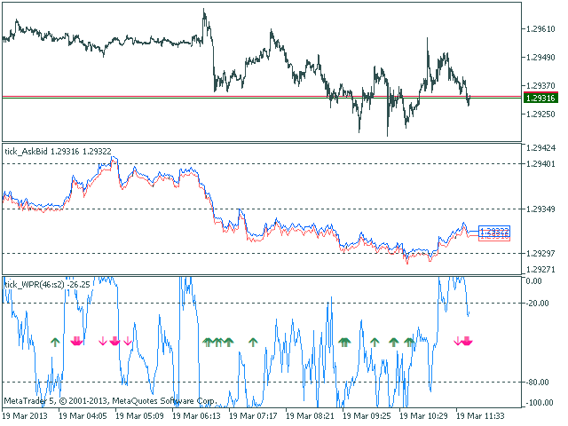The image size is (568, 426).
Task: Click the 1.29424 scale value
Action: click(x=540, y=148)
